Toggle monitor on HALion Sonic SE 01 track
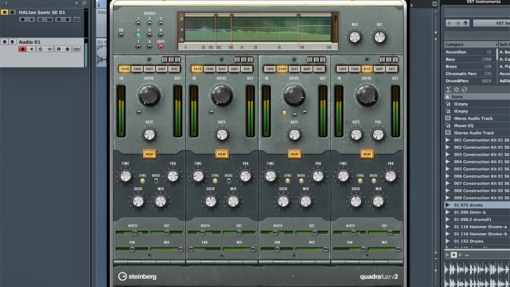Viewport: 510px width, 287px height. [32, 20]
